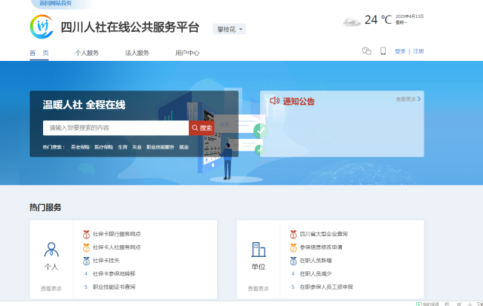The image size is (483, 306).
Task: Click the 登录 link
Action: click(x=400, y=51)
